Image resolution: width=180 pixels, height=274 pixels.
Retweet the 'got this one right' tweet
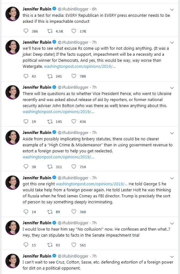pos(50,212)
